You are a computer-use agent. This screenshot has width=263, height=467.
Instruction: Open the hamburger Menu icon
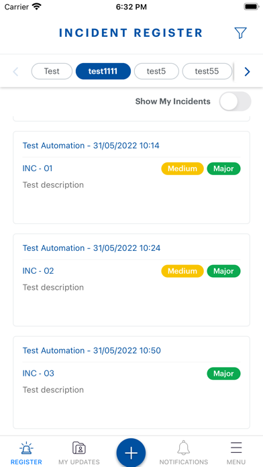pyautogui.click(x=236, y=448)
